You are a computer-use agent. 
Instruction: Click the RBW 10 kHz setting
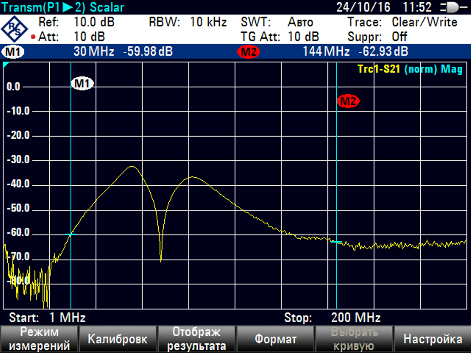pos(188,22)
